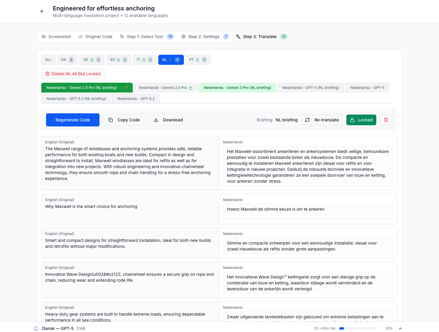
Task: Click the Re-translate button
Action: 322,120
